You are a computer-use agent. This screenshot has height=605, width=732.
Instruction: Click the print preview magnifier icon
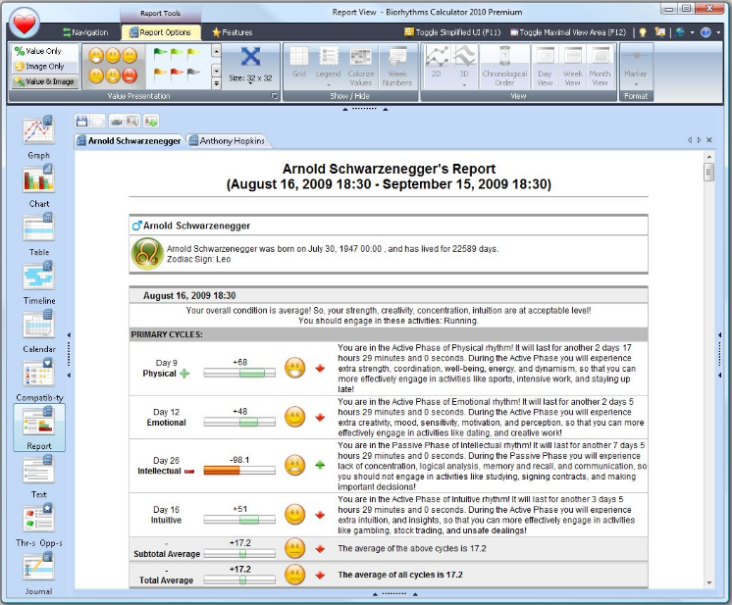[132, 122]
